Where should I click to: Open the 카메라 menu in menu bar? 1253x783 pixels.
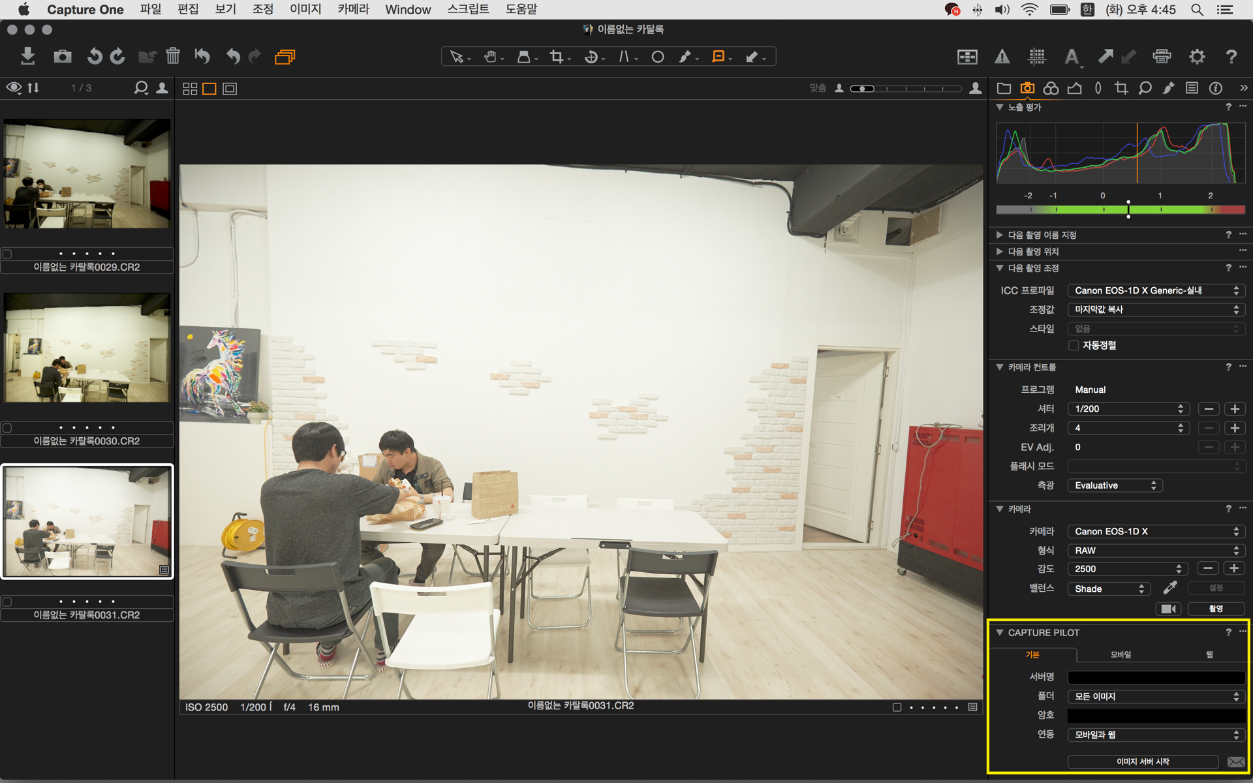tap(353, 9)
